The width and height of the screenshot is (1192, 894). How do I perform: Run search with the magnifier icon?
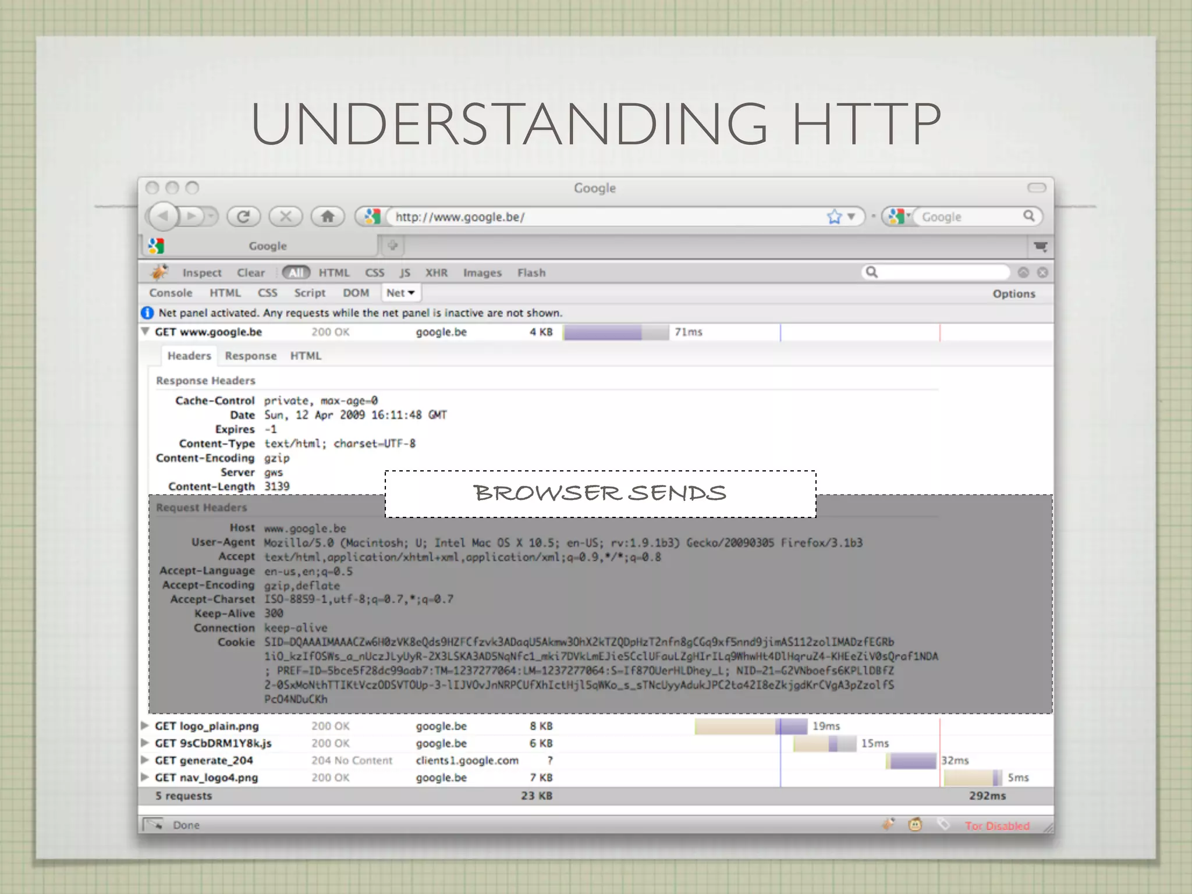1029,216
